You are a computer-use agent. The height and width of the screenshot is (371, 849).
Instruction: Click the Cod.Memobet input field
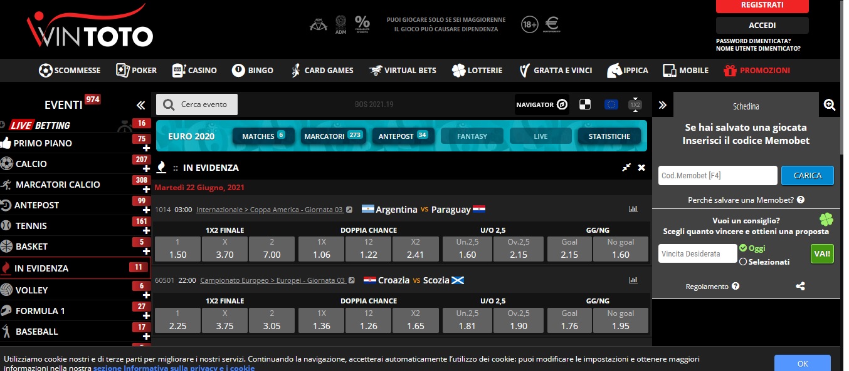(718, 176)
